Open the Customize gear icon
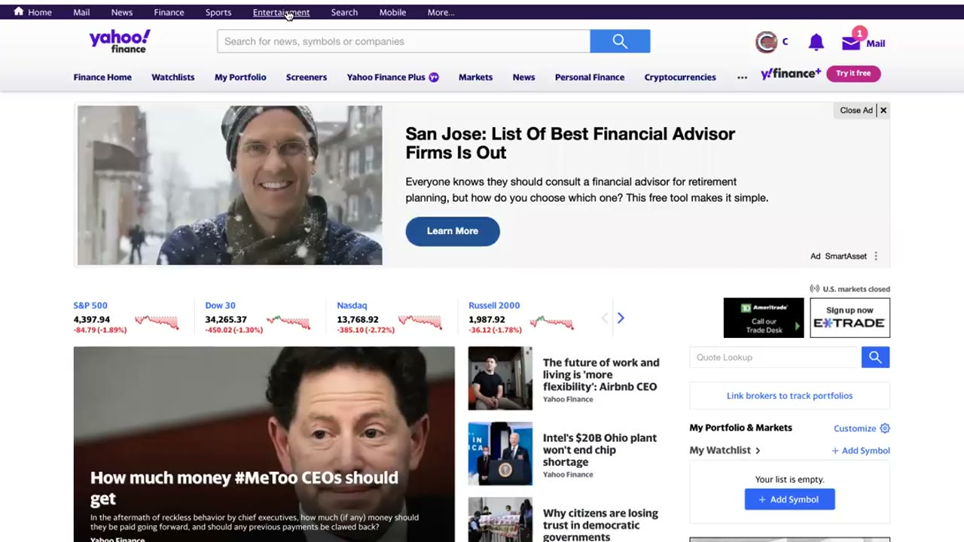964x542 pixels. coord(885,428)
